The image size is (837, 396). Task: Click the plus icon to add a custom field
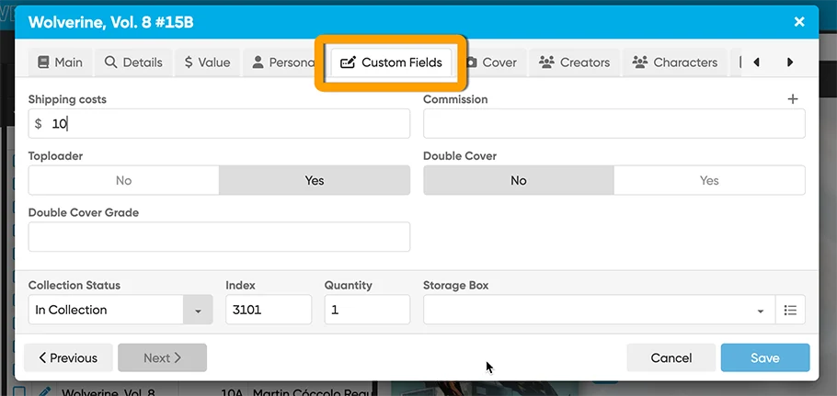coord(793,99)
